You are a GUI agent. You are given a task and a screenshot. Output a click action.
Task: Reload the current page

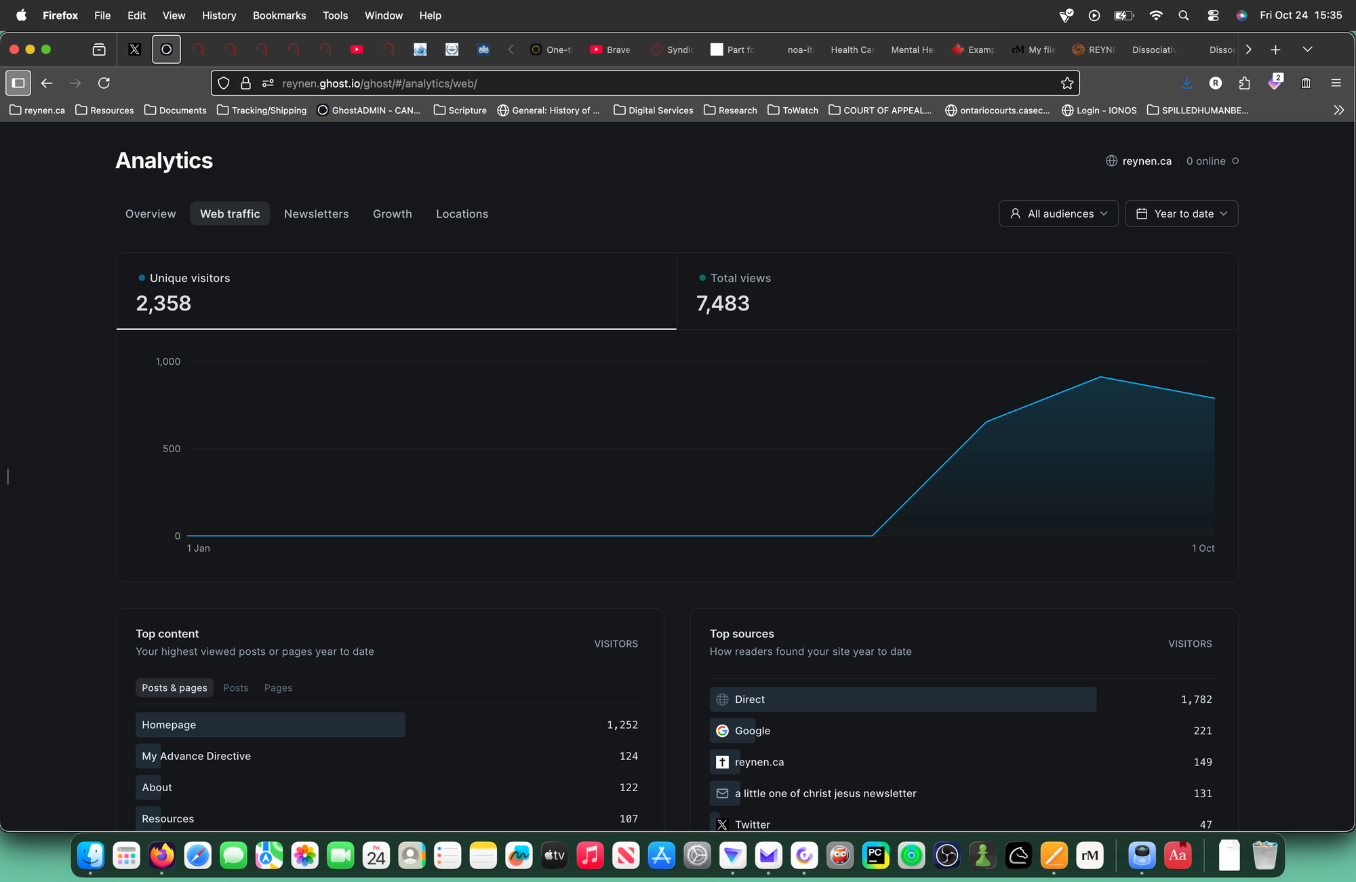pyautogui.click(x=104, y=83)
